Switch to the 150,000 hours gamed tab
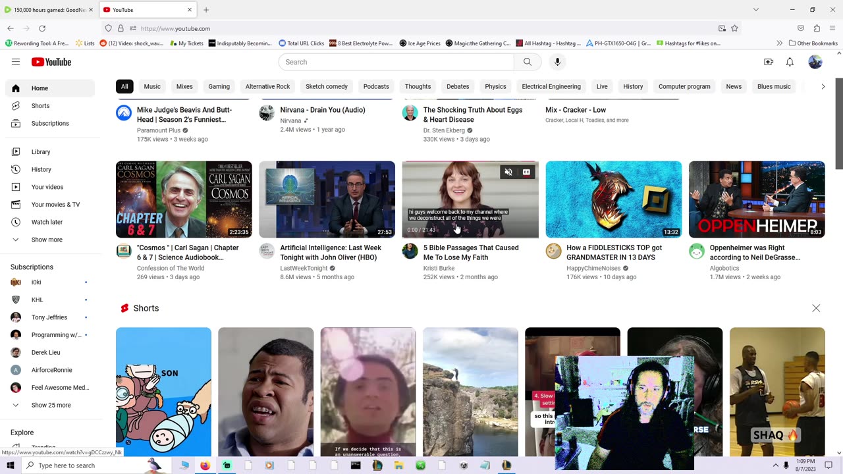 [50, 10]
